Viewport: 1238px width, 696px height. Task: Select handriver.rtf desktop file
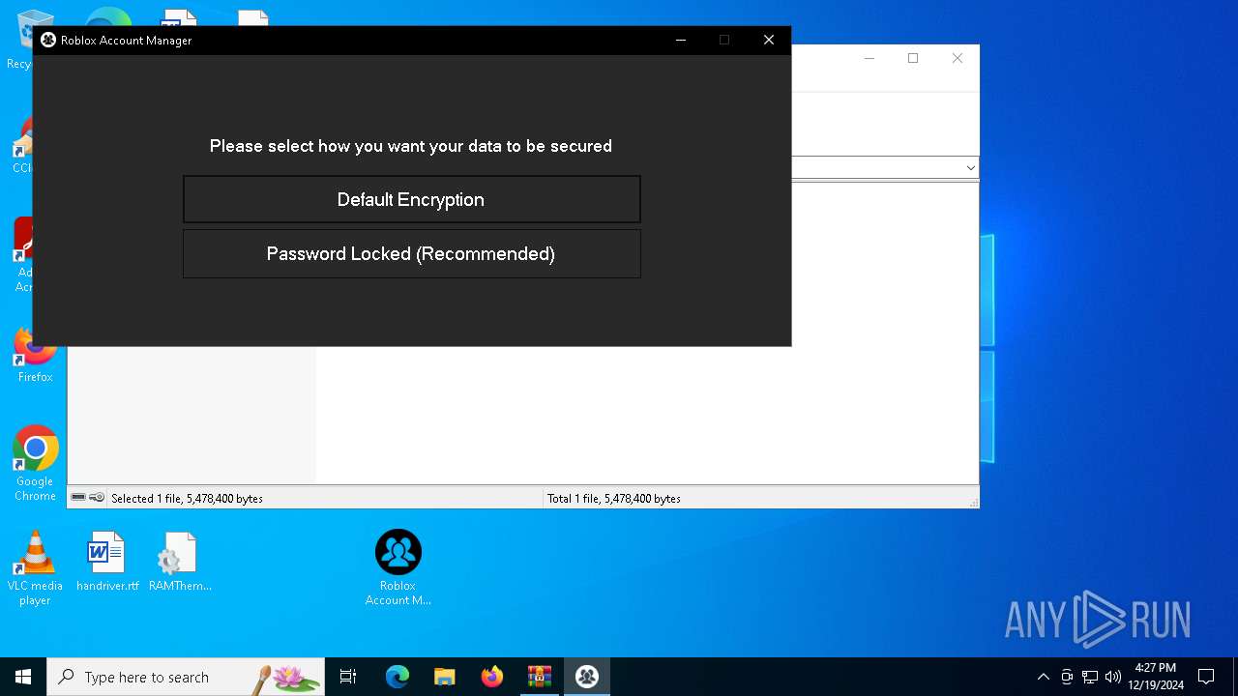click(x=107, y=562)
